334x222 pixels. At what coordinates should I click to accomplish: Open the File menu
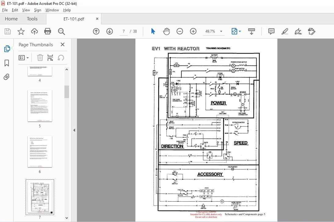[x=5, y=10]
